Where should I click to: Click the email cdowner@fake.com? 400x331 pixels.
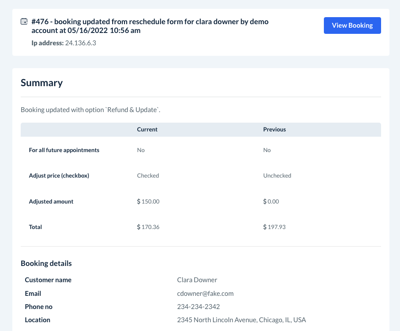(x=205, y=293)
